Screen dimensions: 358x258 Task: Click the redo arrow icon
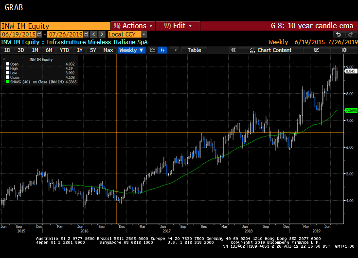[x=350, y=34]
